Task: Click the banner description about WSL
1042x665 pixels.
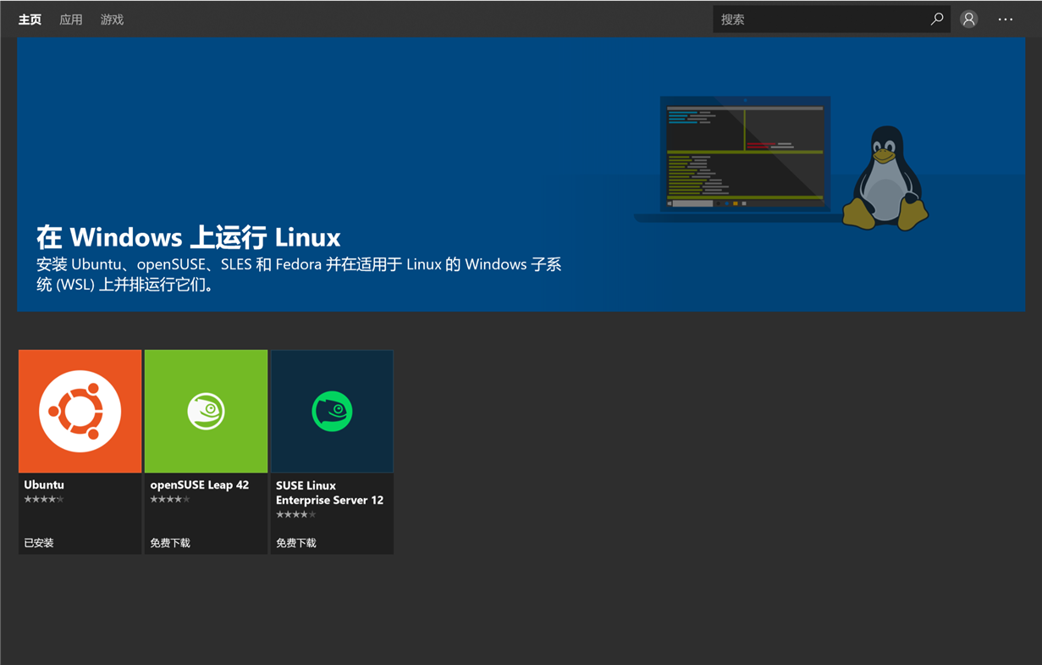Action: coord(299,274)
